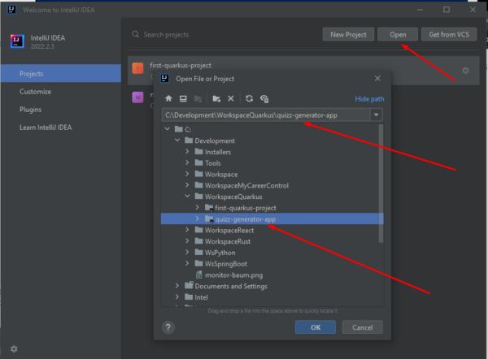Click the Delete (X) toolbar icon
The height and width of the screenshot is (359, 488).
click(231, 98)
